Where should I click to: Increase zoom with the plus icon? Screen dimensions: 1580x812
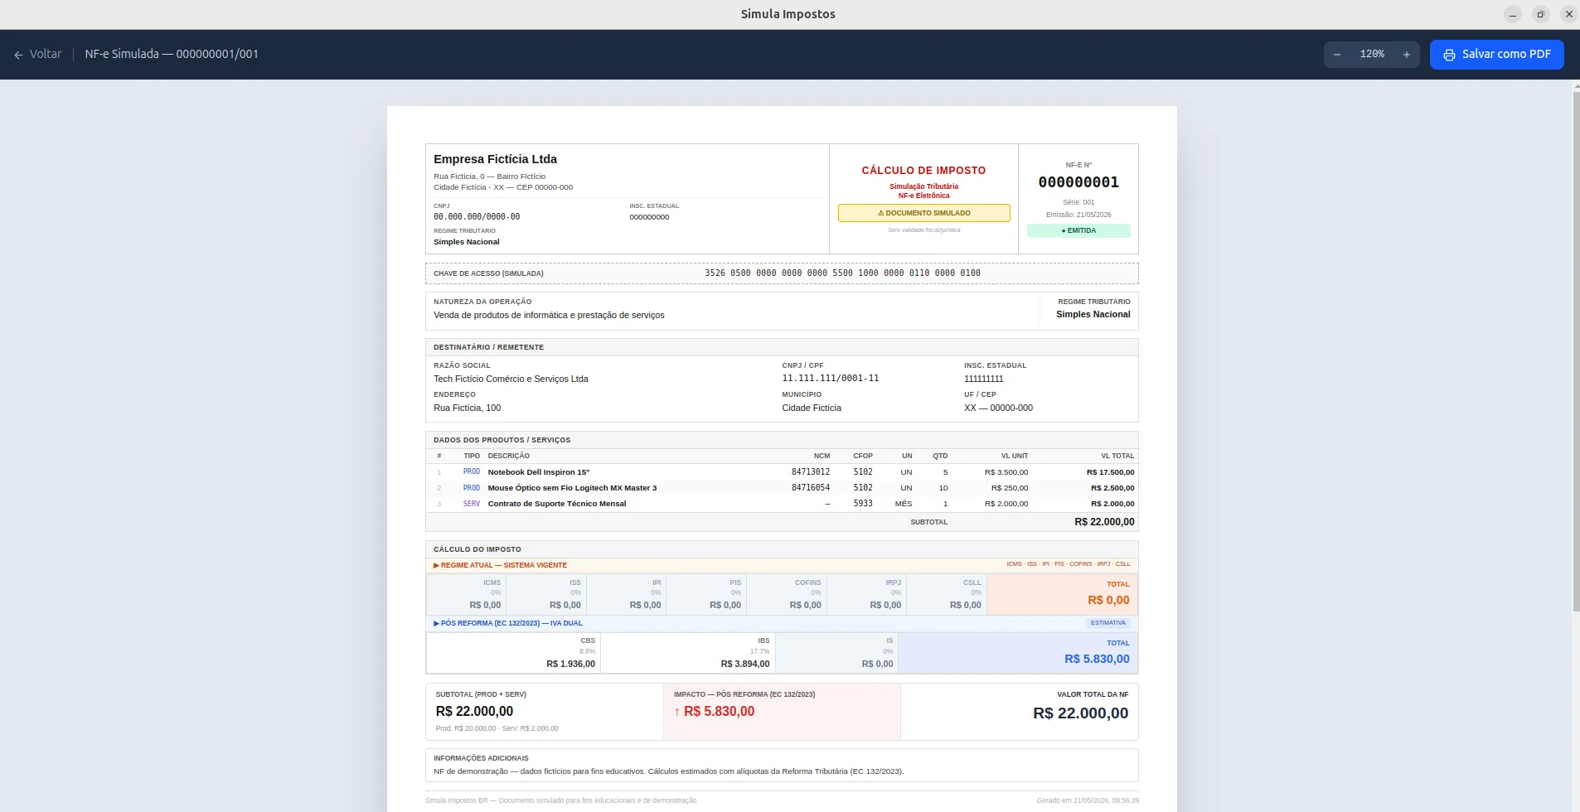click(1407, 55)
